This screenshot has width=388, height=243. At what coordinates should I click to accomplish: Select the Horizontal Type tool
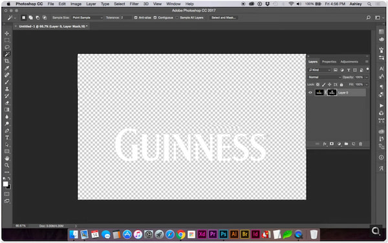[7, 138]
